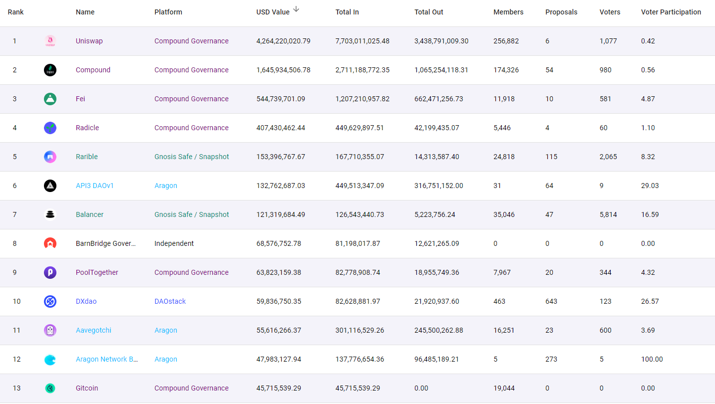The image size is (715, 404).
Task: Click the Compound logo icon
Action: point(50,70)
